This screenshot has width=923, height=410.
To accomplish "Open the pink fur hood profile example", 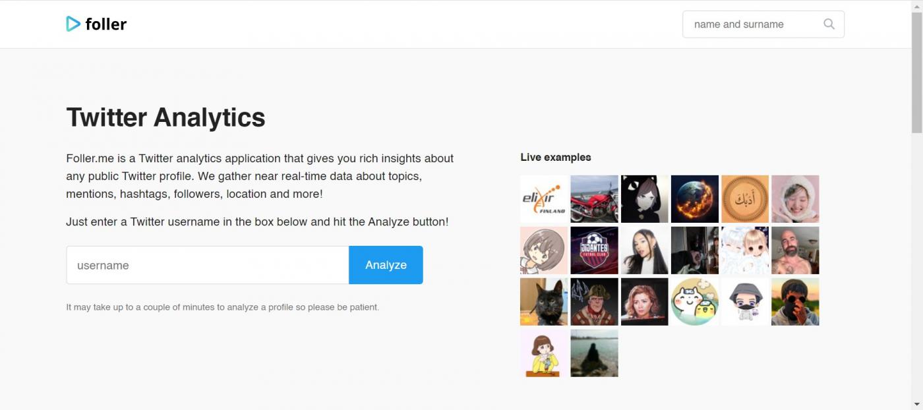I will [x=795, y=199].
